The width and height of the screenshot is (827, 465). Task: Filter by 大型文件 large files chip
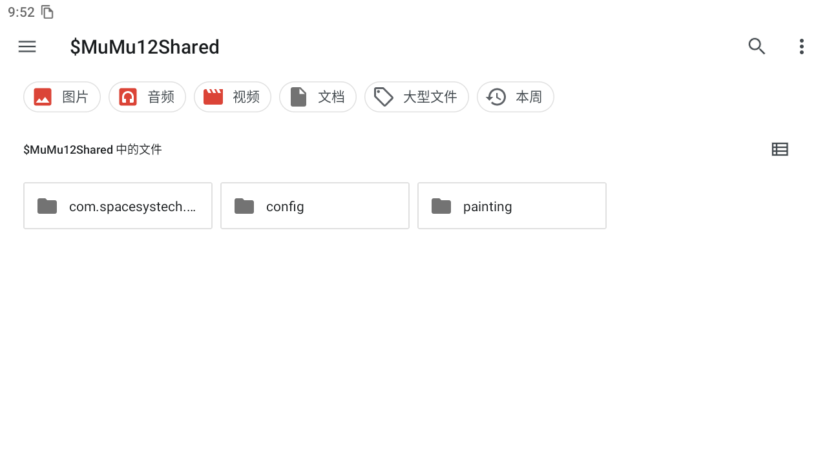[x=417, y=97]
